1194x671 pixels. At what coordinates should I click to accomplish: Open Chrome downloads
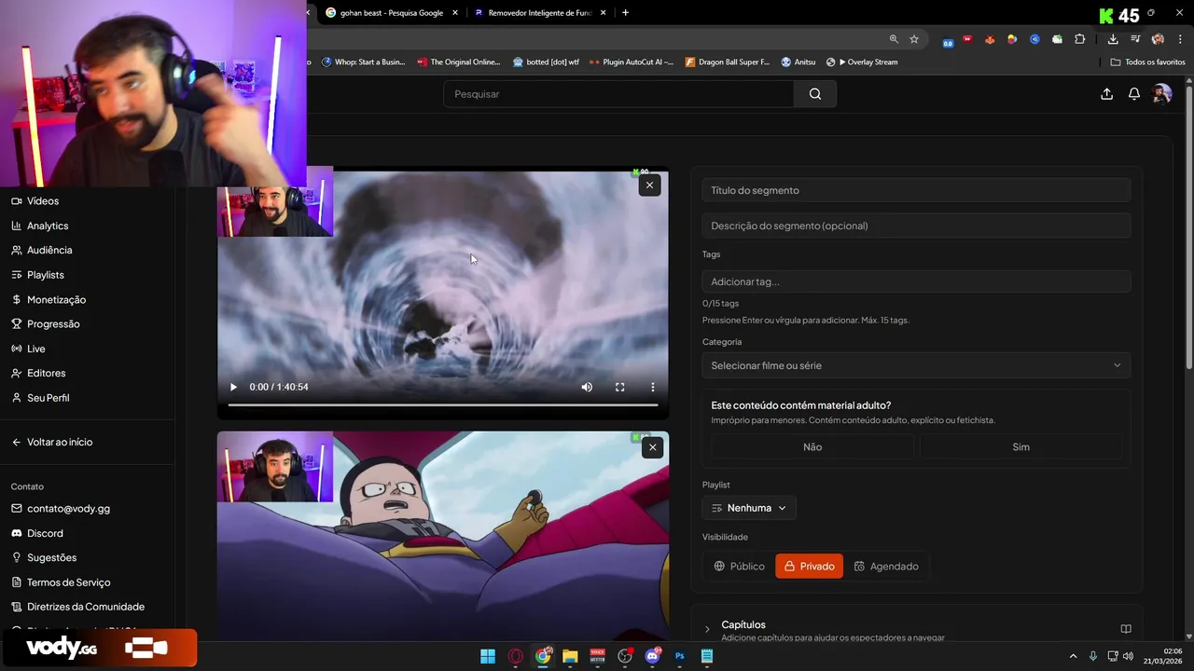point(1113,39)
